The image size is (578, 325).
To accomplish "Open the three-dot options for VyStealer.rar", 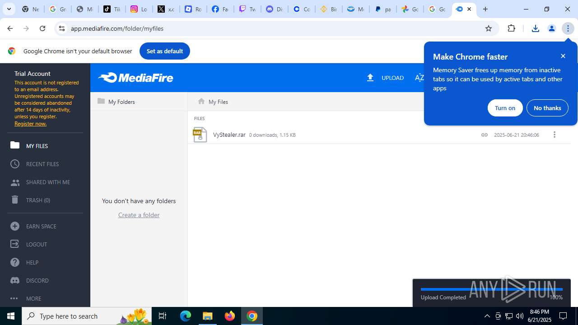I will tap(555, 135).
